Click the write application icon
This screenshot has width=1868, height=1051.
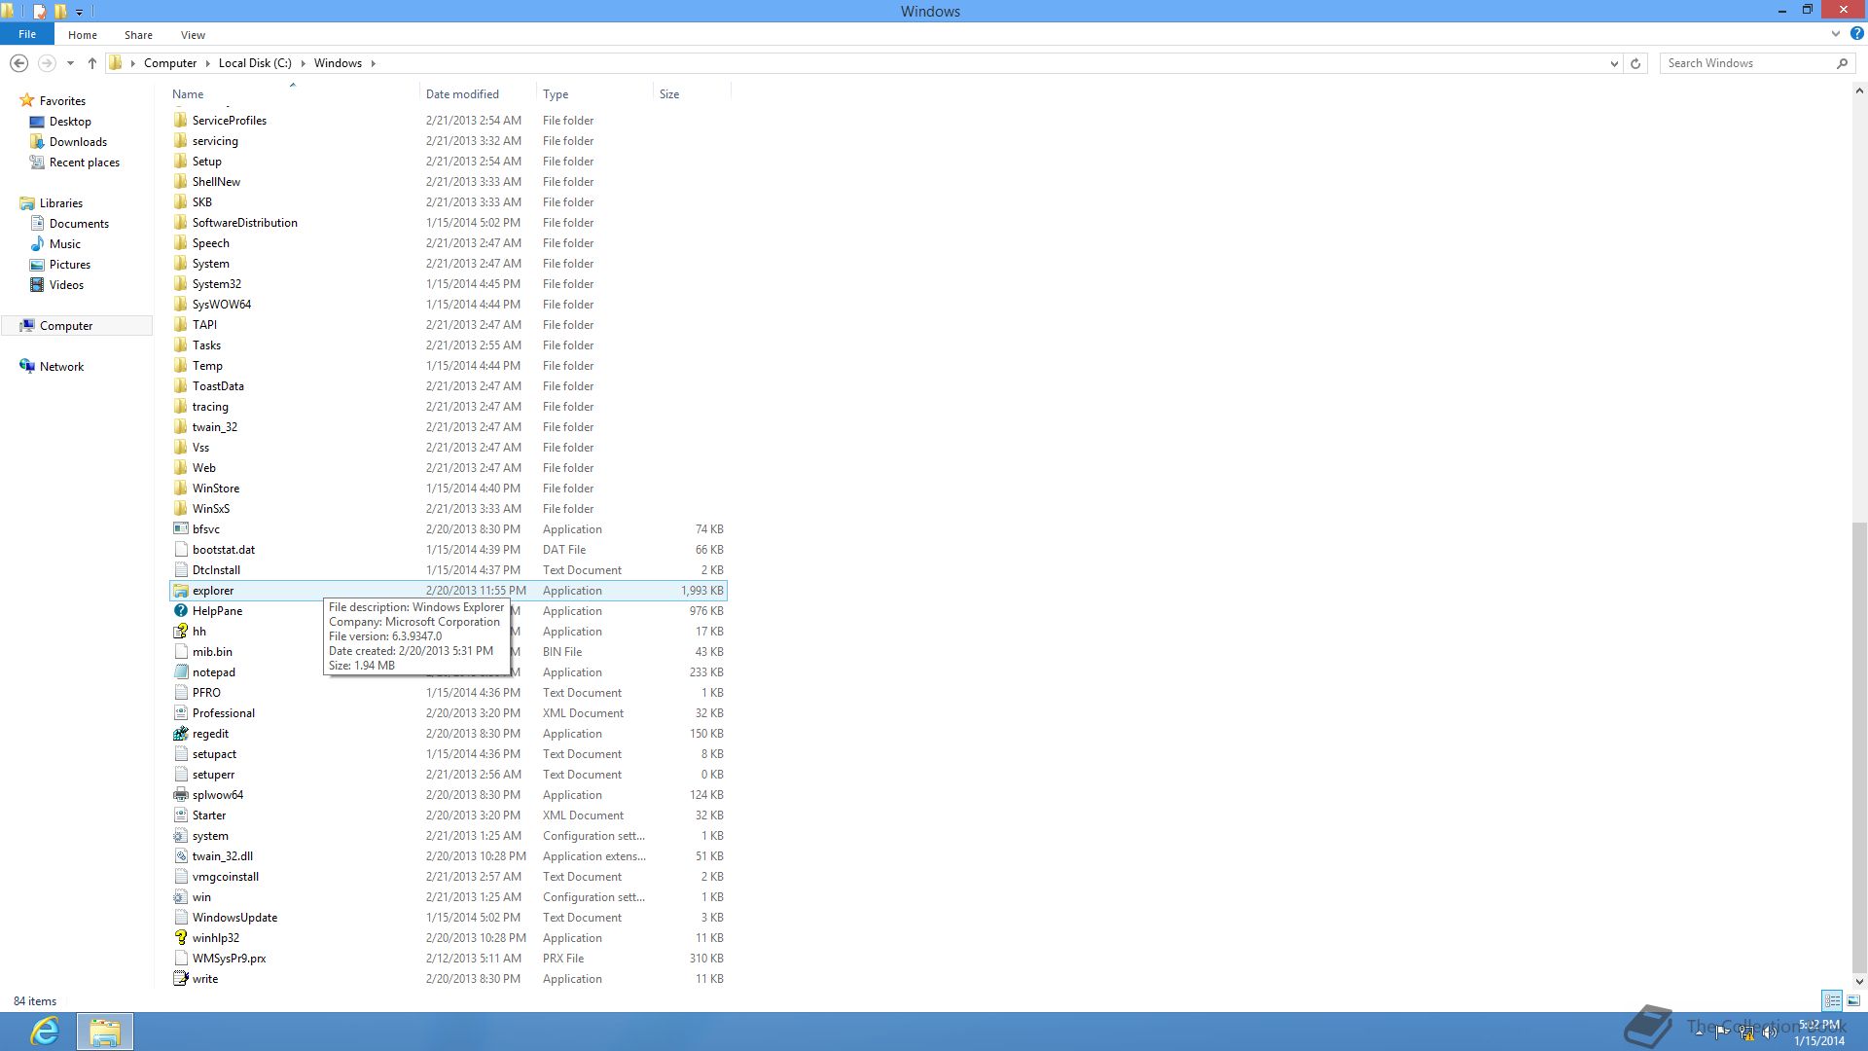point(181,979)
